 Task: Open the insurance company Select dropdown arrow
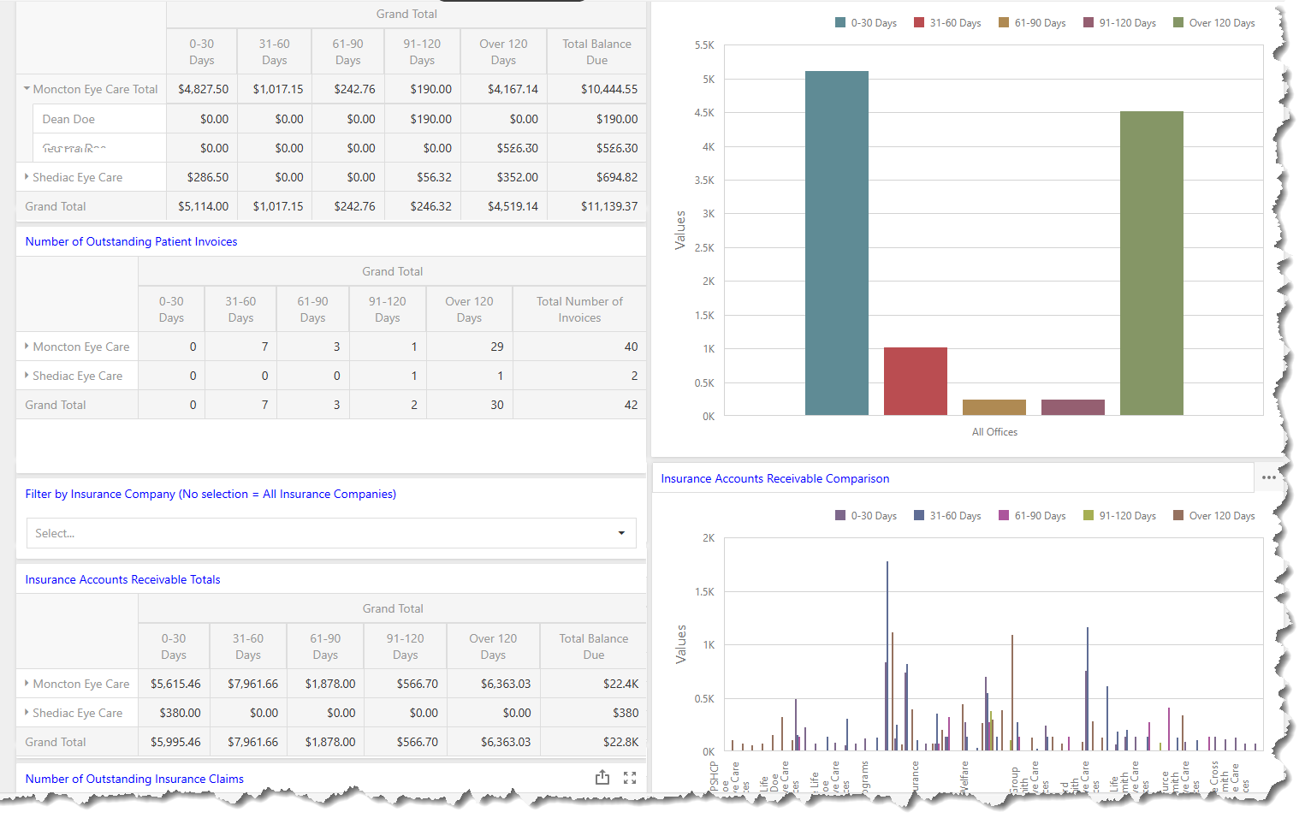pos(621,533)
